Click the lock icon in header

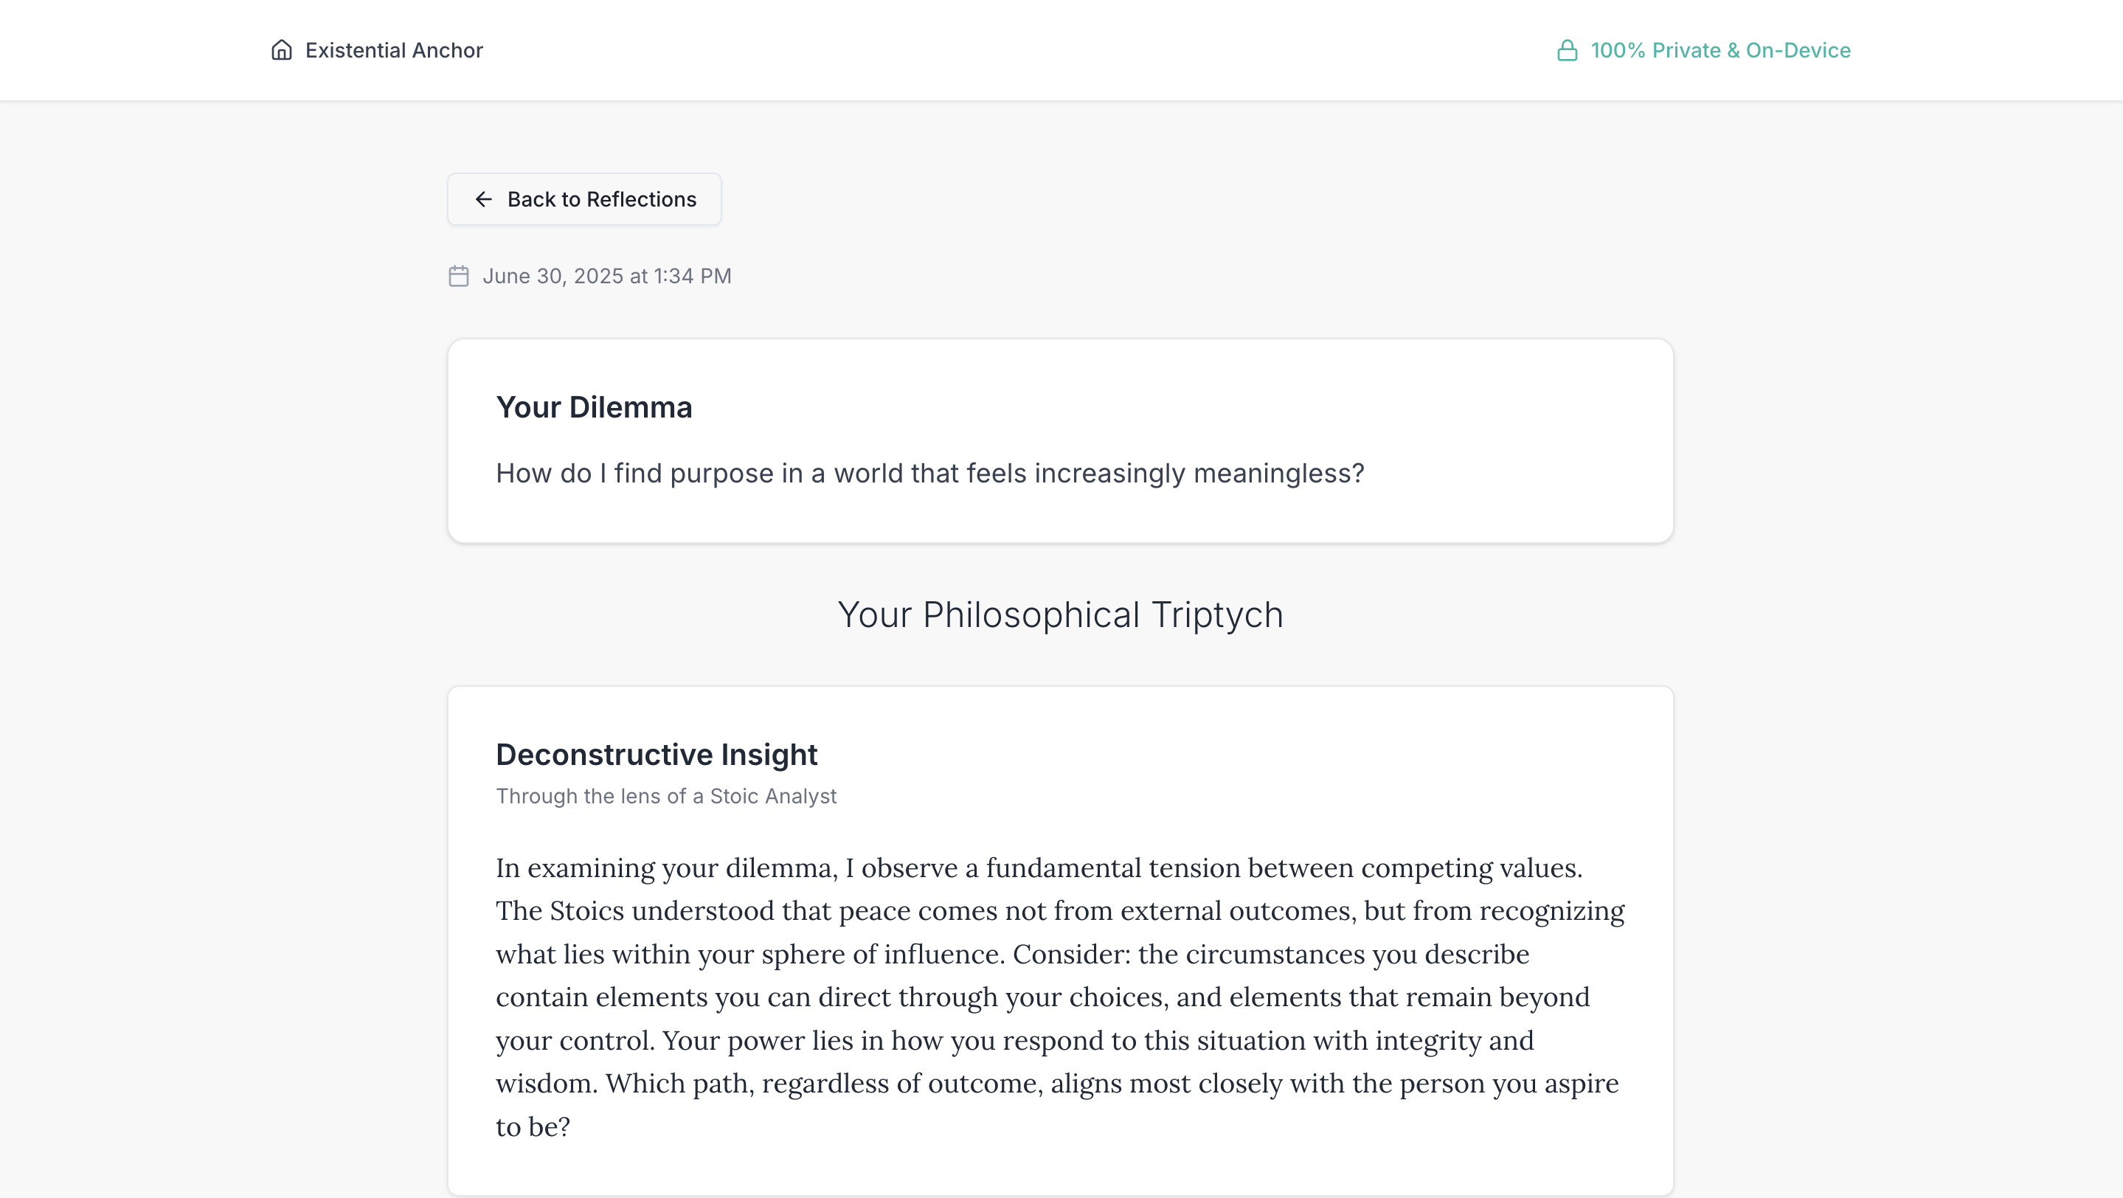coord(1567,50)
